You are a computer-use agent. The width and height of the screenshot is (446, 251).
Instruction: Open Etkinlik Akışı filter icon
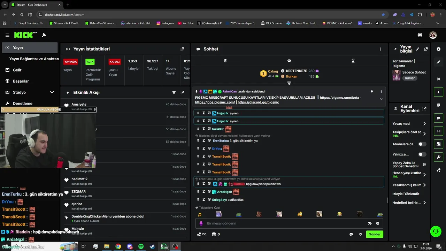174,92
